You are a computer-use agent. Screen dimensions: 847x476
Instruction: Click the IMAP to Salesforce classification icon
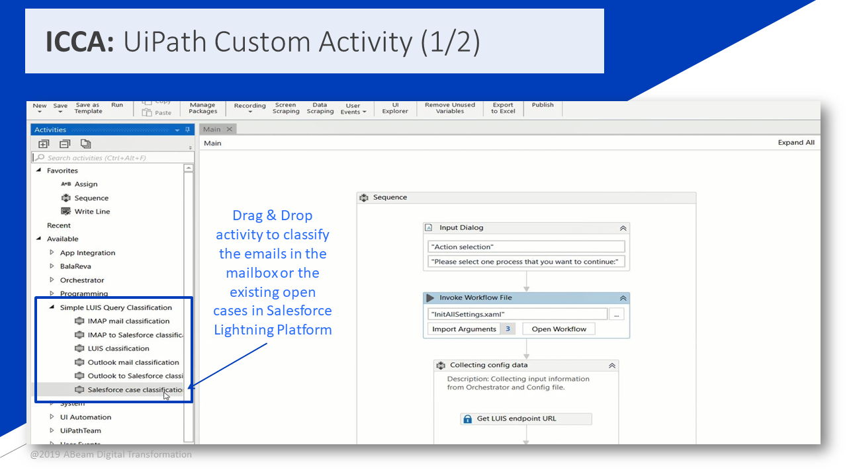(x=79, y=335)
